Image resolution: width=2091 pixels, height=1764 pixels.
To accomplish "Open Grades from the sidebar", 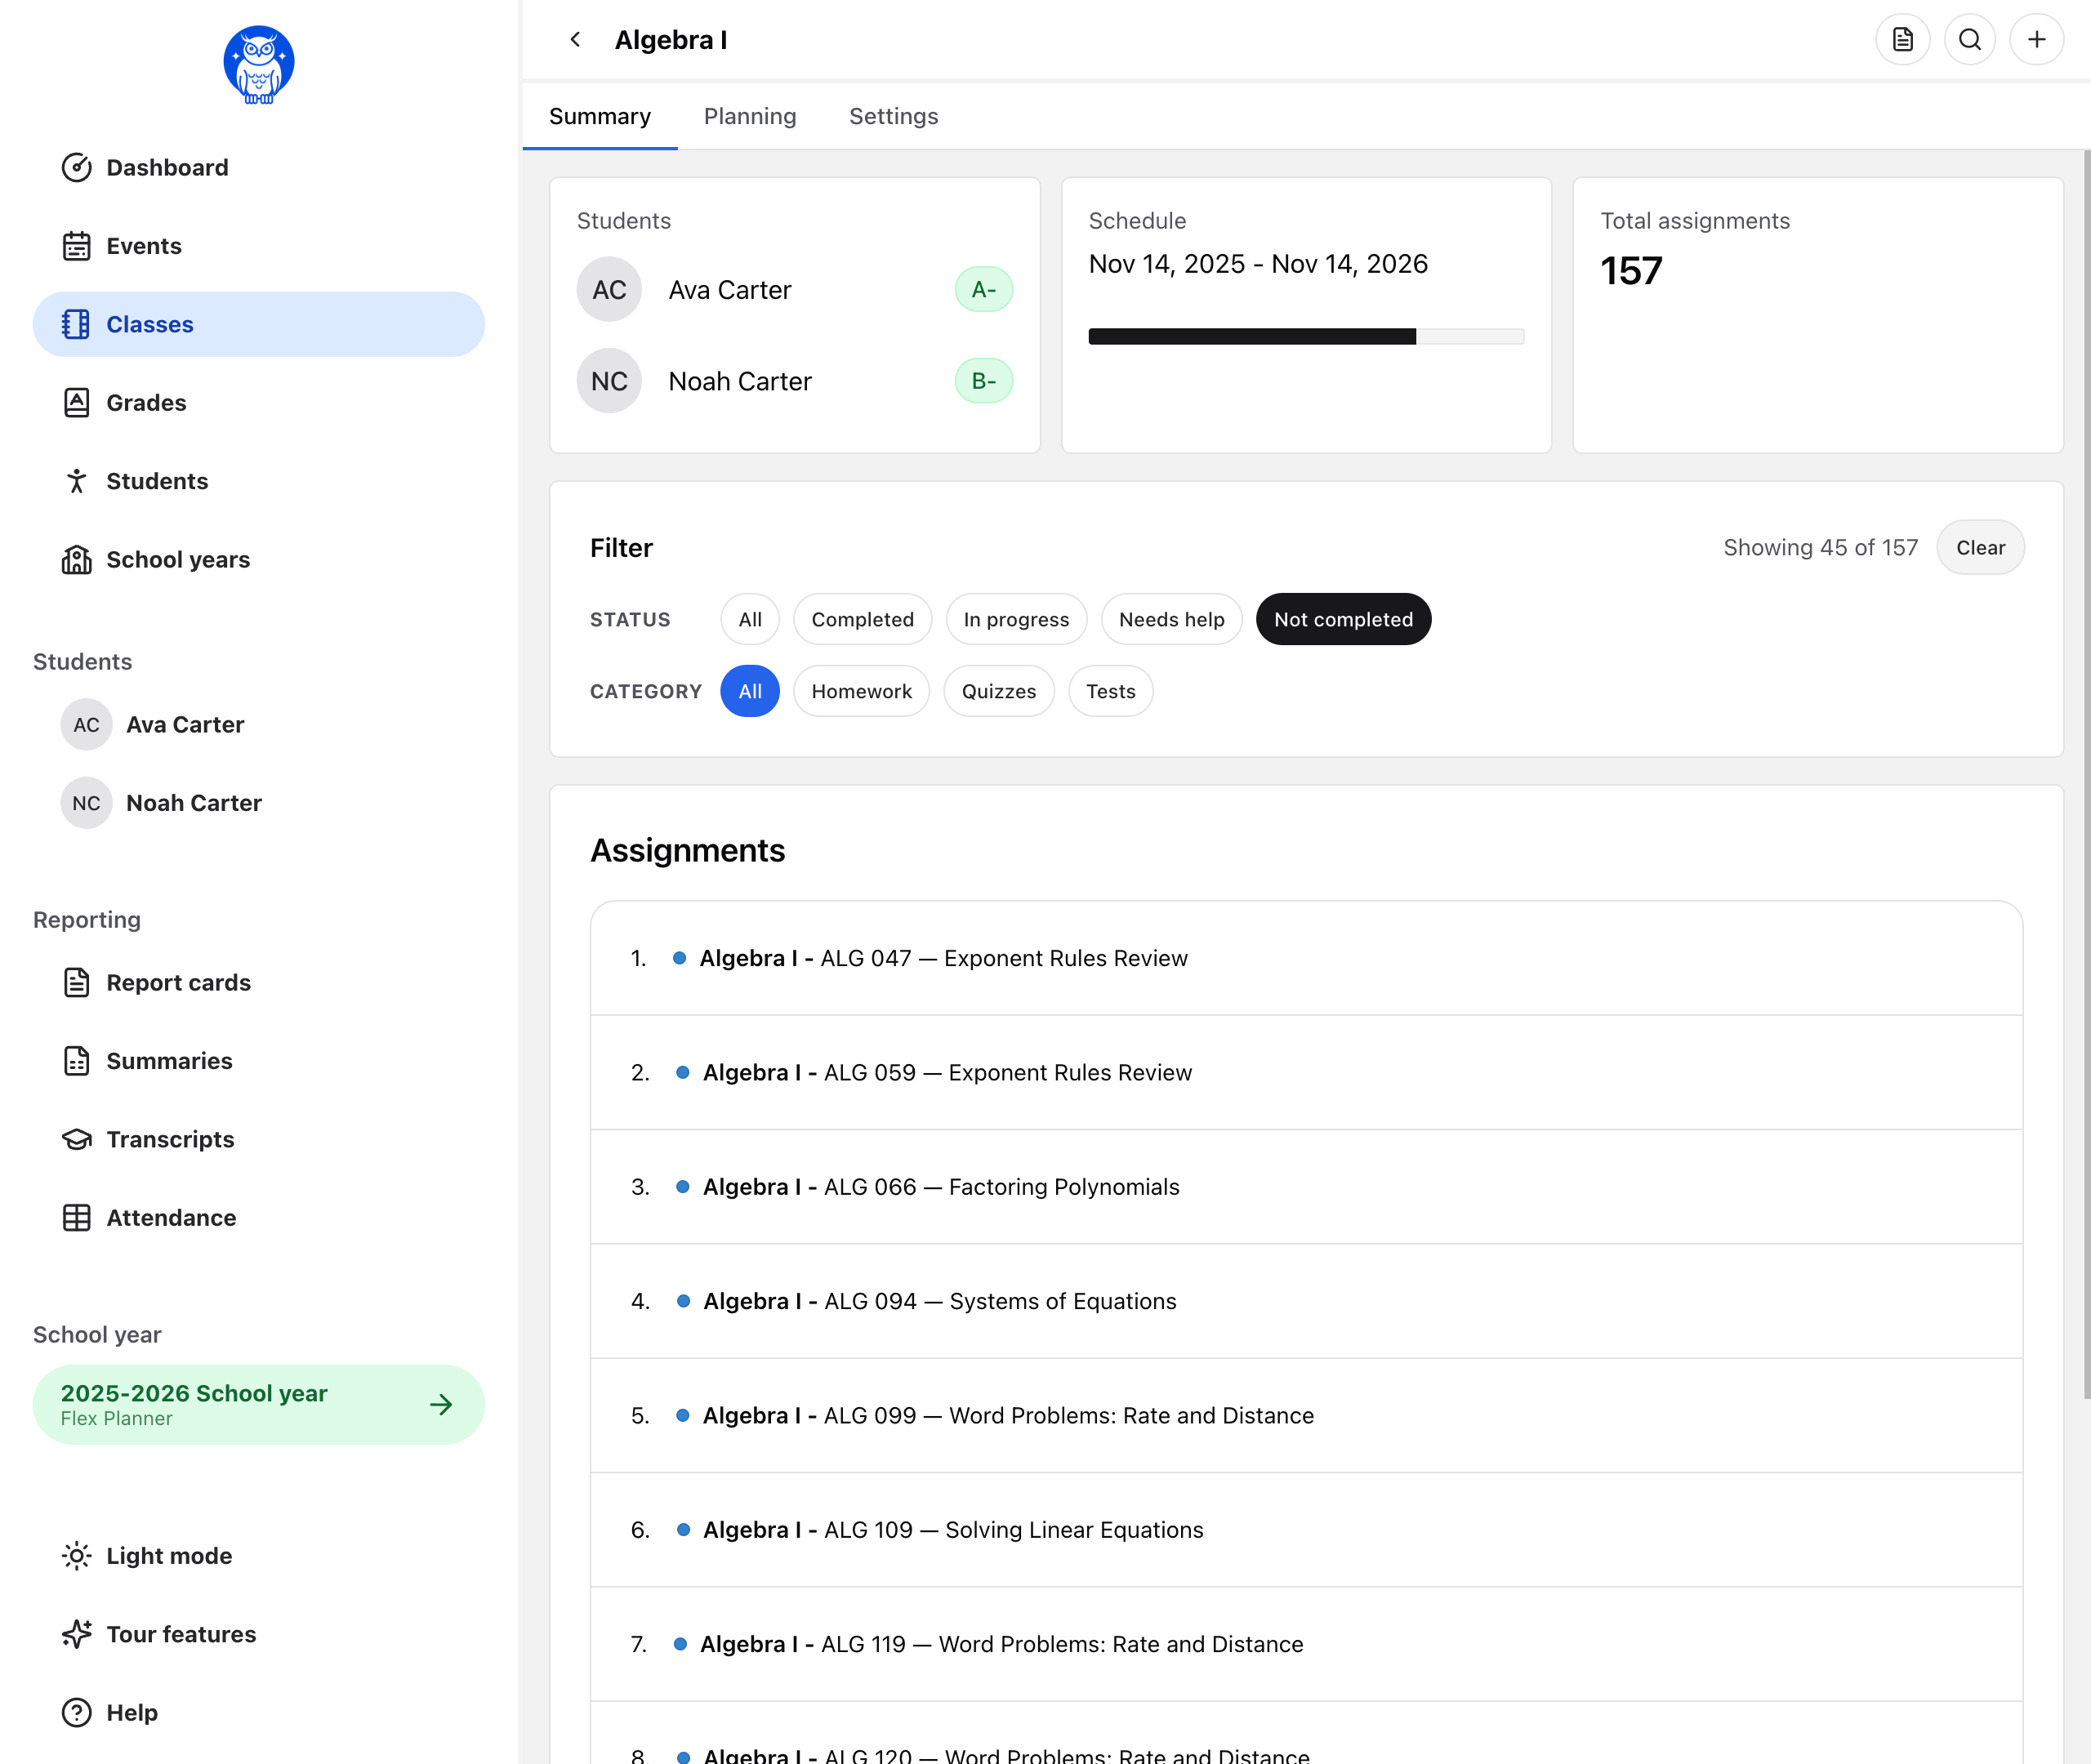I will [259, 403].
